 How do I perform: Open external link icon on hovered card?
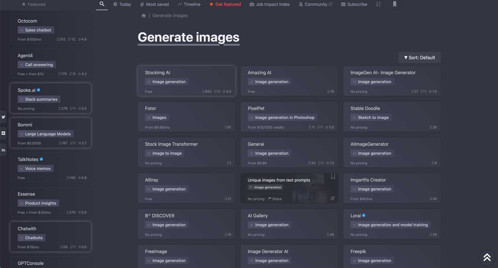tap(333, 198)
